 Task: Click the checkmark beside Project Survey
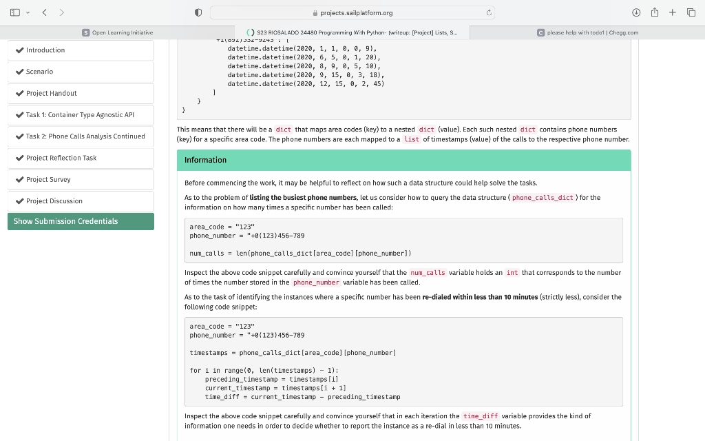pyautogui.click(x=17, y=179)
